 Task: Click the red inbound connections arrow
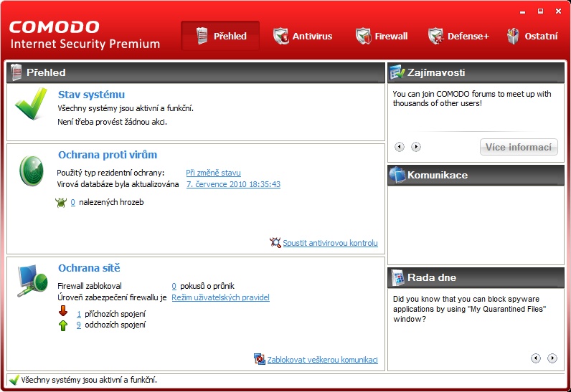[63, 311]
